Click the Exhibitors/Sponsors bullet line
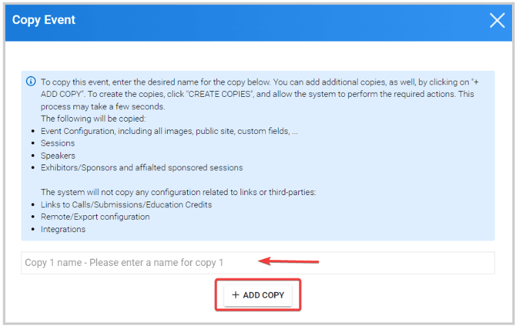 [x=142, y=168]
